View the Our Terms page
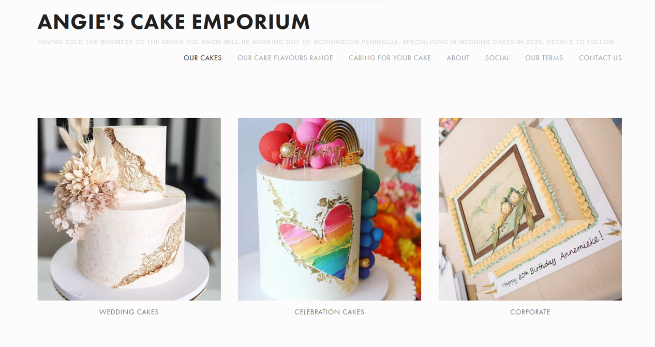 pos(544,58)
